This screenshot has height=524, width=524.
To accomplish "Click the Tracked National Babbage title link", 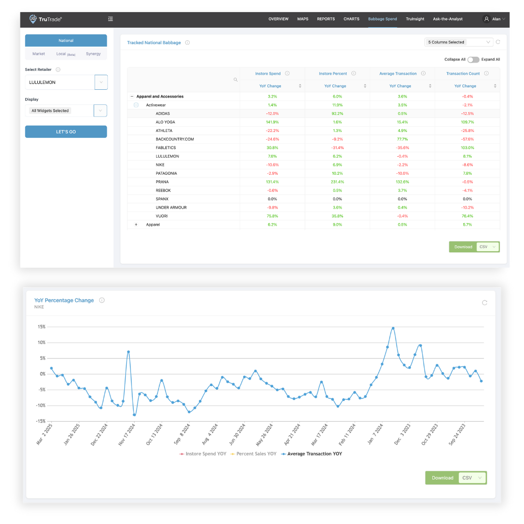I will point(154,42).
